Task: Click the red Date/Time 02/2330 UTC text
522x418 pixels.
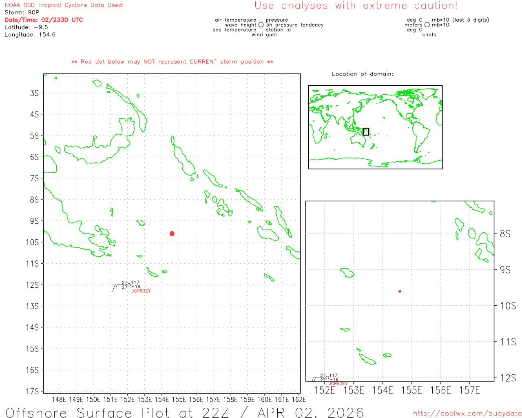Action: [x=44, y=20]
